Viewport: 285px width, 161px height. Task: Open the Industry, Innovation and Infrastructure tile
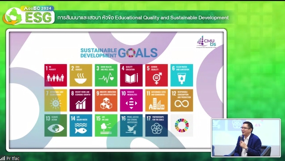pyautogui.click(x=106, y=100)
